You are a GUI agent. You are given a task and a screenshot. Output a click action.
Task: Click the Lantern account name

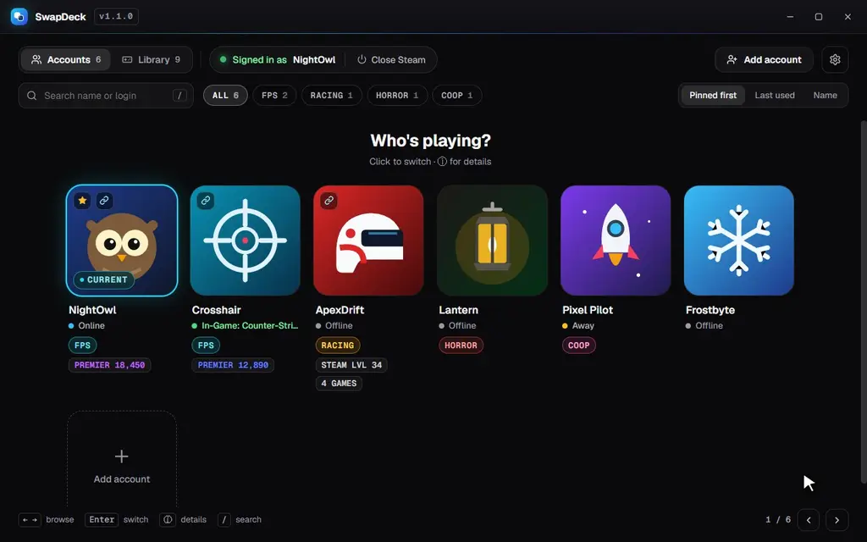point(458,310)
